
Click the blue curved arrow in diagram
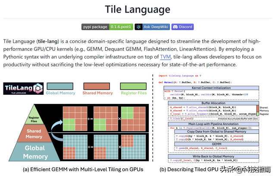pos(56,130)
